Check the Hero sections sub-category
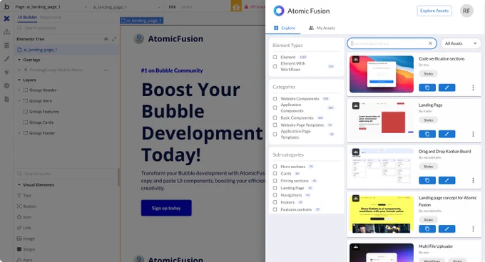The height and width of the screenshot is (262, 485). click(275, 167)
